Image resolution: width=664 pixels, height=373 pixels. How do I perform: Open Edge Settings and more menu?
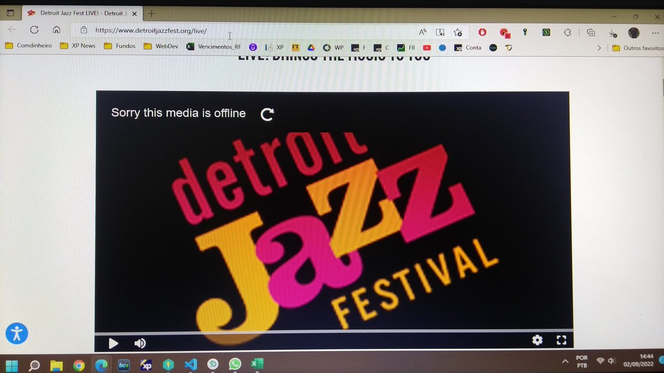[x=655, y=33]
